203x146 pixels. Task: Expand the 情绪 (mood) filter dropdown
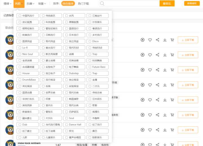click(x=8, y=4)
